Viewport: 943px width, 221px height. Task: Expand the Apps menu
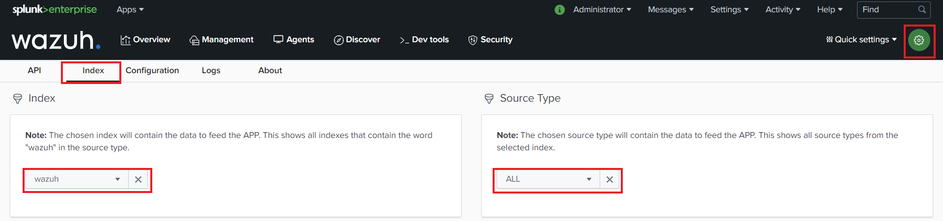130,9
